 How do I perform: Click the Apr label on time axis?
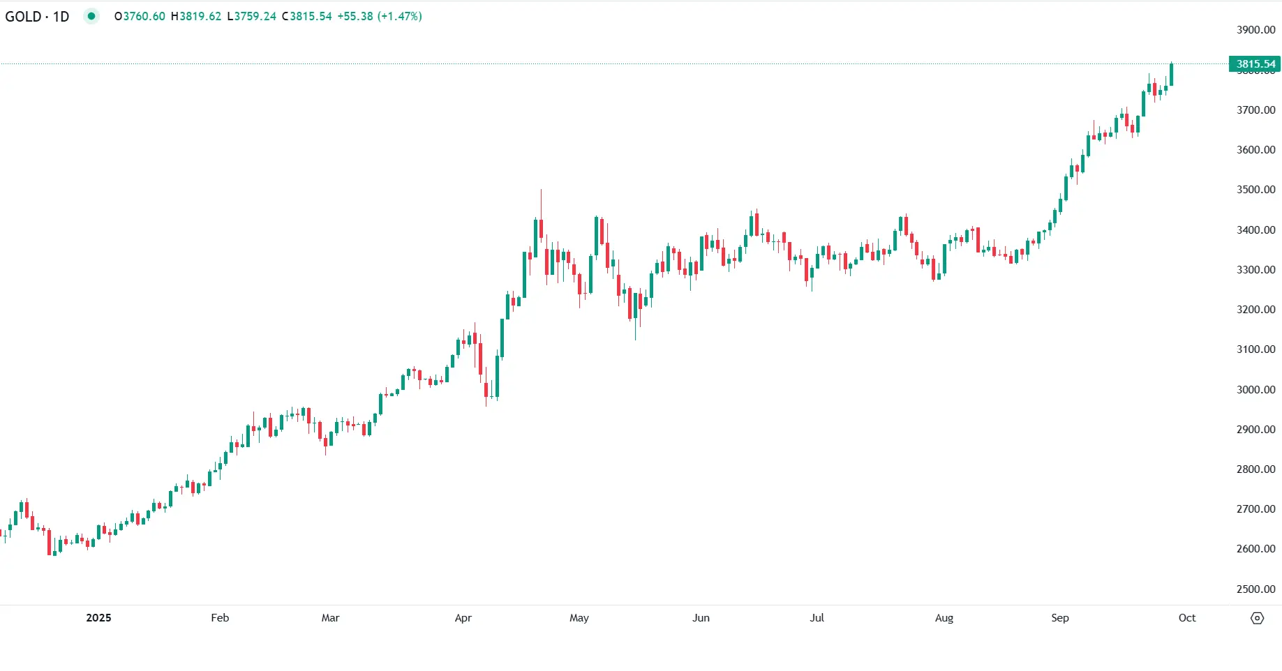(x=463, y=618)
